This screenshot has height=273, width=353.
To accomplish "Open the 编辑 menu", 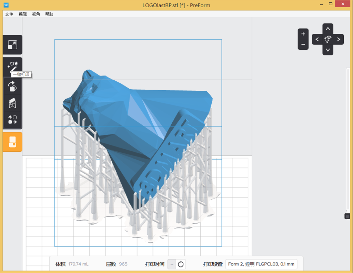I will pyautogui.click(x=22, y=14).
